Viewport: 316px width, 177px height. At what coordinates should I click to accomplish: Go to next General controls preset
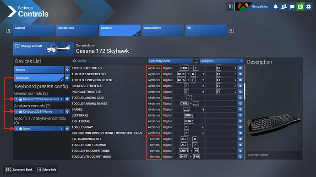(x=61, y=99)
